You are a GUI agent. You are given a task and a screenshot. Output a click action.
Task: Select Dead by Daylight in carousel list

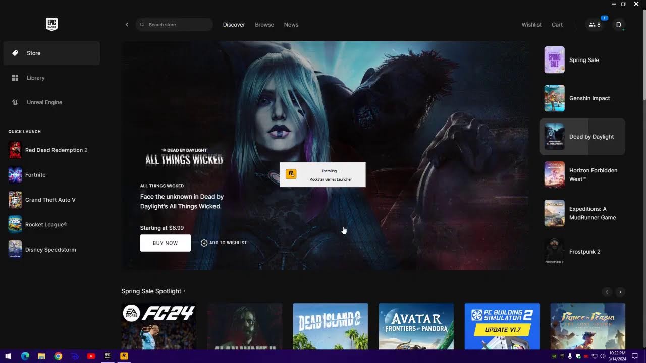pos(582,137)
